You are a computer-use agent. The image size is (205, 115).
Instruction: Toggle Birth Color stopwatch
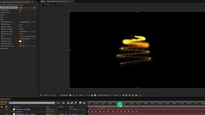2,41
